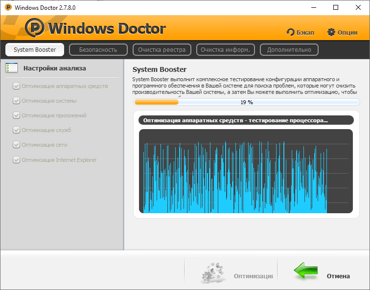Maximize the Windows Doctor window
This screenshot has height=290, width=370.
pos(336,7)
